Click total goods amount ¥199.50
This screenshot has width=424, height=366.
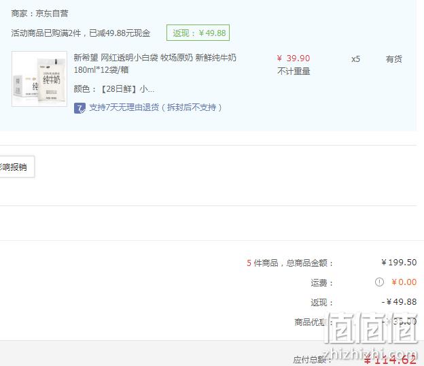(x=399, y=263)
